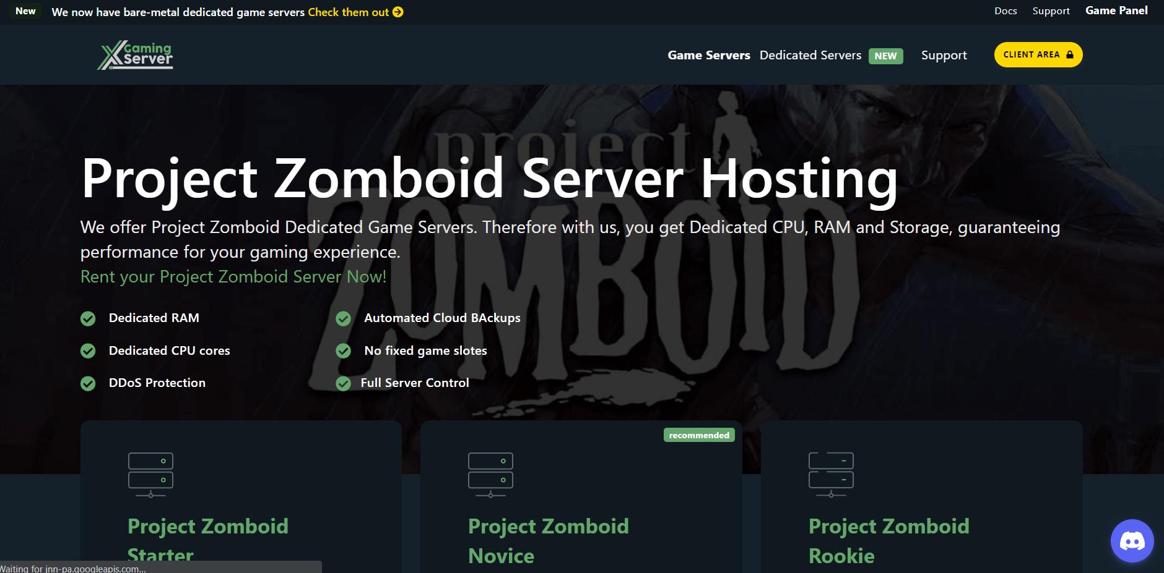This screenshot has width=1164, height=573.
Task: Click the checkmark beside DDoS Protection
Action: tap(87, 383)
